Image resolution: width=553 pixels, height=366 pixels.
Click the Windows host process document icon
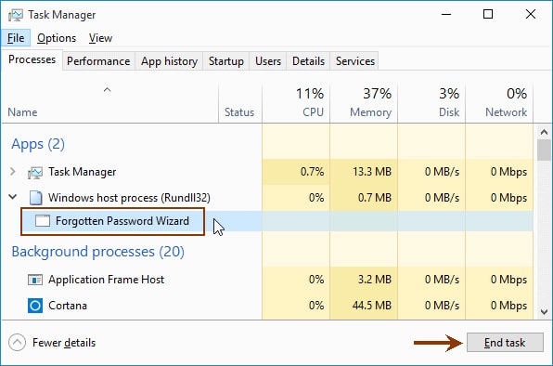click(35, 198)
